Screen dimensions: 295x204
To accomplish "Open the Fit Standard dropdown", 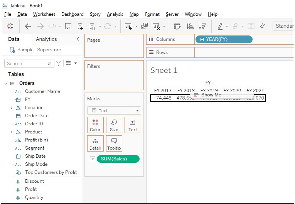I will tap(283, 26).
